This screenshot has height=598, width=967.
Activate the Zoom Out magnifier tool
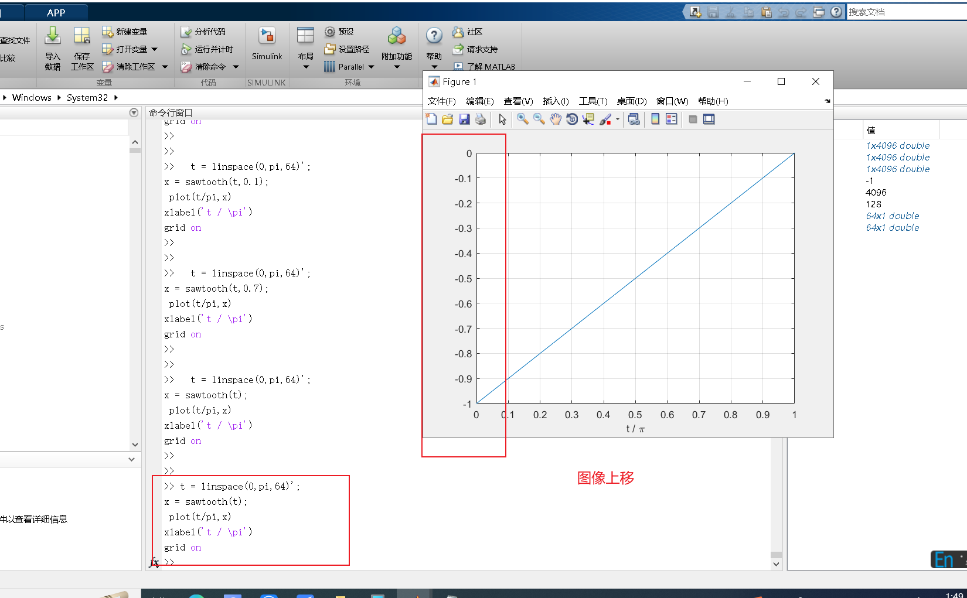coord(539,119)
